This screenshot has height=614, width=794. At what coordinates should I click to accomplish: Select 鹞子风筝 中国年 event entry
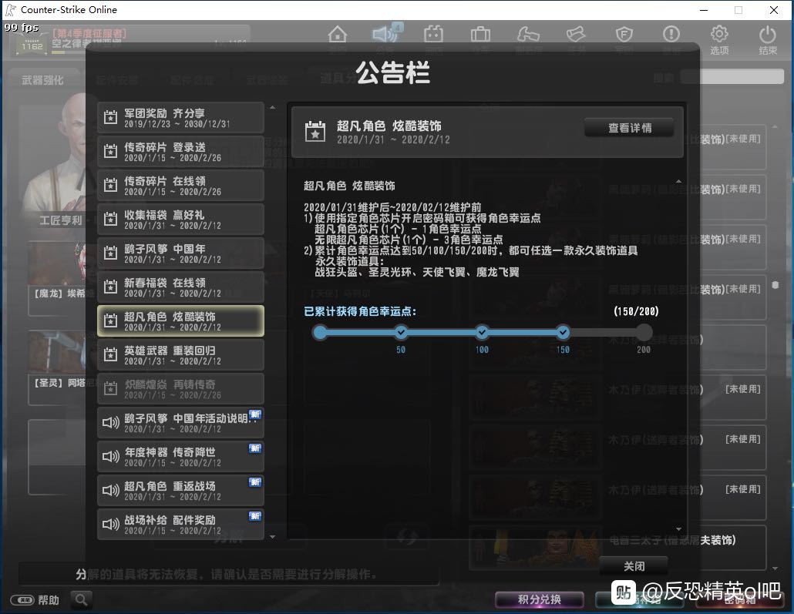pos(180,253)
